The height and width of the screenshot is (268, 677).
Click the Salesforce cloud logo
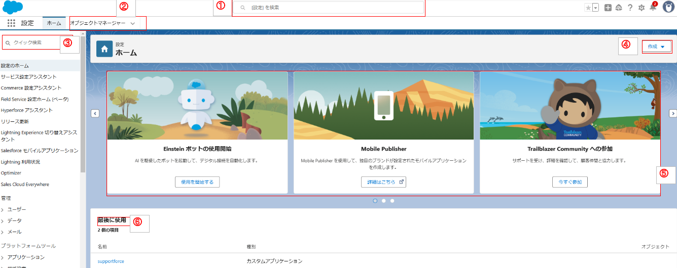tap(13, 8)
